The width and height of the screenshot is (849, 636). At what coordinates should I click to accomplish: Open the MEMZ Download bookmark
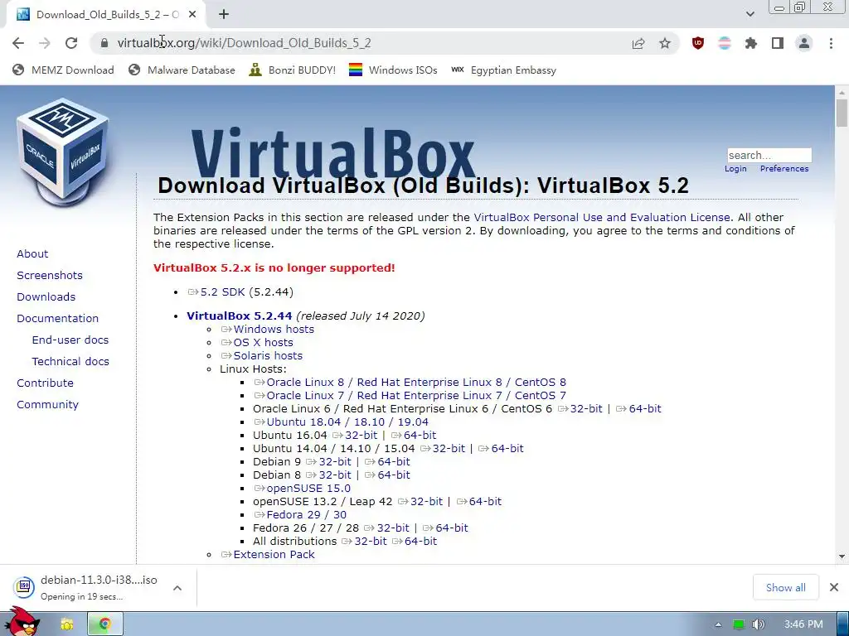coord(63,70)
